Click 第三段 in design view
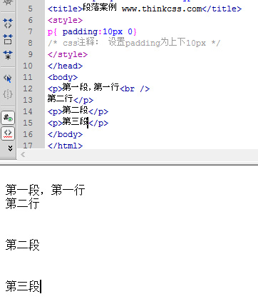 [22, 286]
